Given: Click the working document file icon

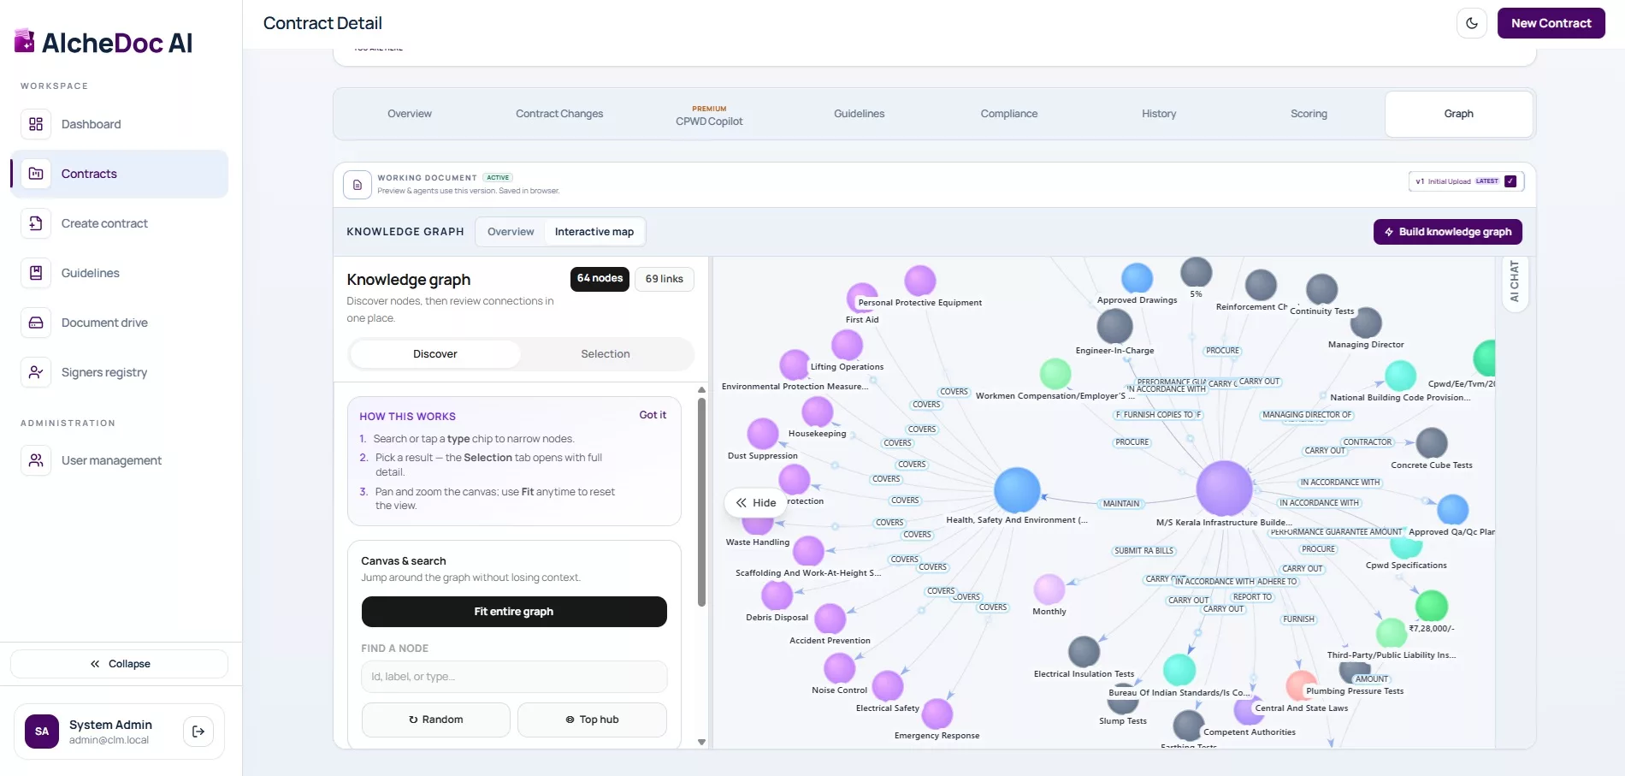Looking at the screenshot, I should coord(357,185).
